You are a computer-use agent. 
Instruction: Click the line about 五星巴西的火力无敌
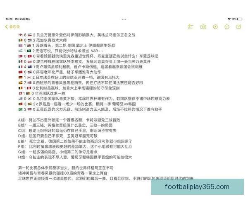90,109
